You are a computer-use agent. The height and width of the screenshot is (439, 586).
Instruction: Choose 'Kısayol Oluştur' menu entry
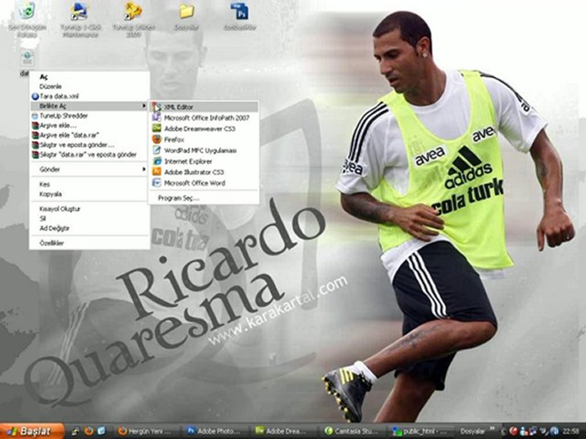90,209
